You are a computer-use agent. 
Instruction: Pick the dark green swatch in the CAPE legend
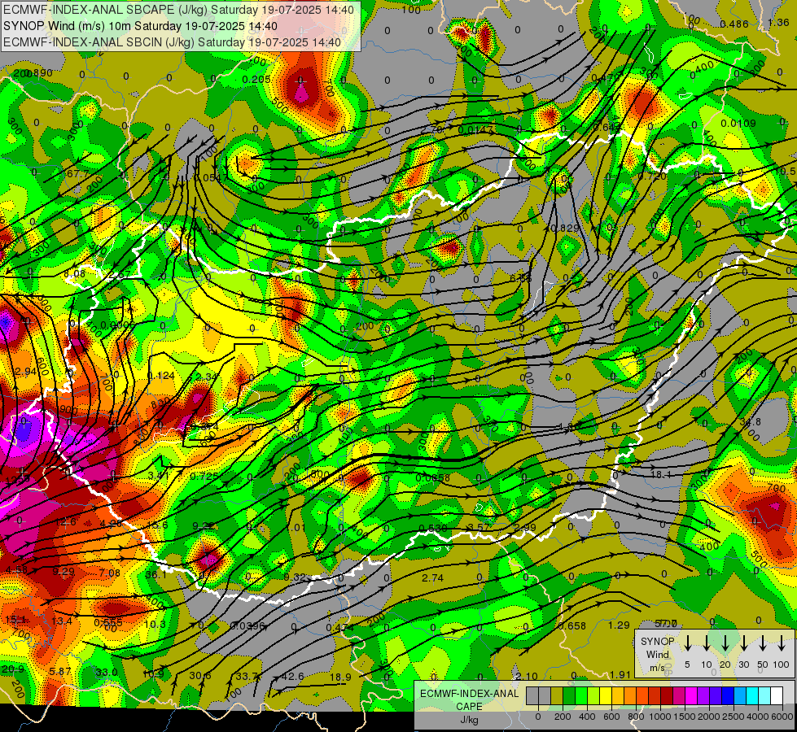coord(569,696)
